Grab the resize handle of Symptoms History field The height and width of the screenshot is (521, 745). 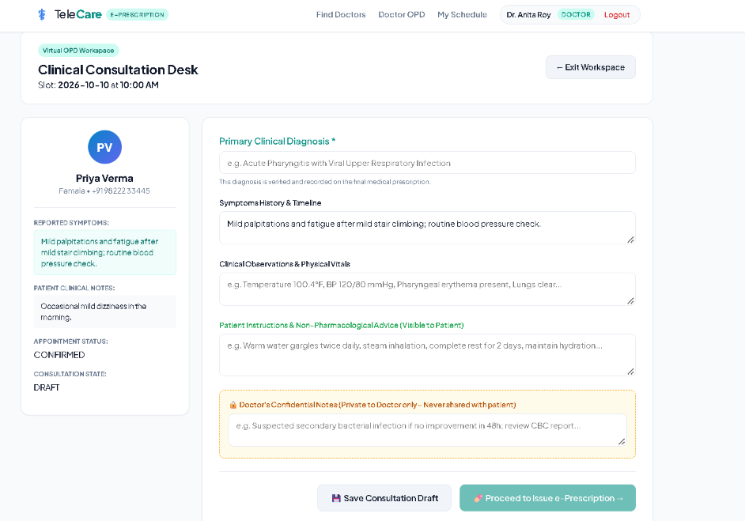pyautogui.click(x=630, y=240)
